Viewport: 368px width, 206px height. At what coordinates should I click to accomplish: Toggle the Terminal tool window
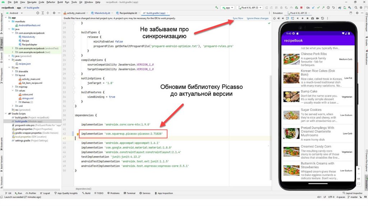point(129,193)
